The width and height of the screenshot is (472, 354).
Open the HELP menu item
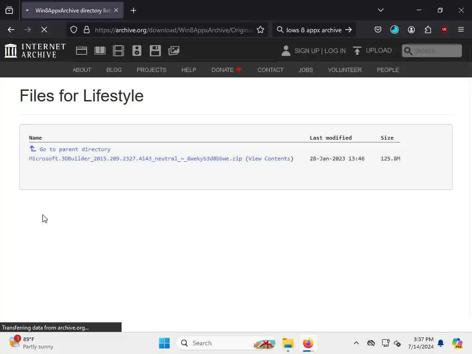[189, 70]
